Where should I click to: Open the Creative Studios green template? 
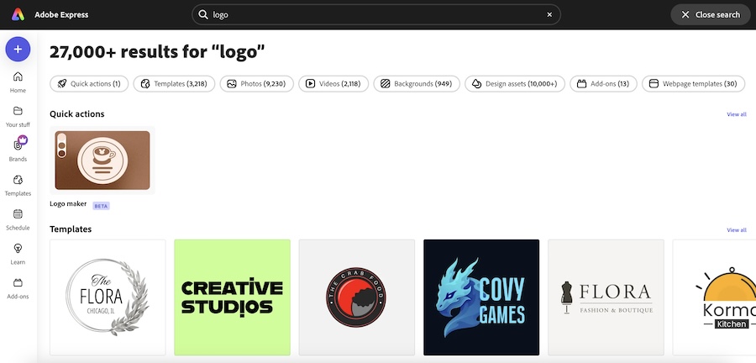click(x=233, y=297)
